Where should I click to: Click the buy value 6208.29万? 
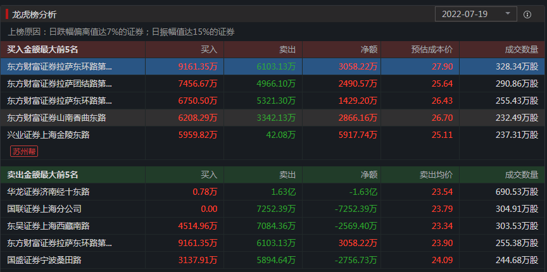coord(198,118)
